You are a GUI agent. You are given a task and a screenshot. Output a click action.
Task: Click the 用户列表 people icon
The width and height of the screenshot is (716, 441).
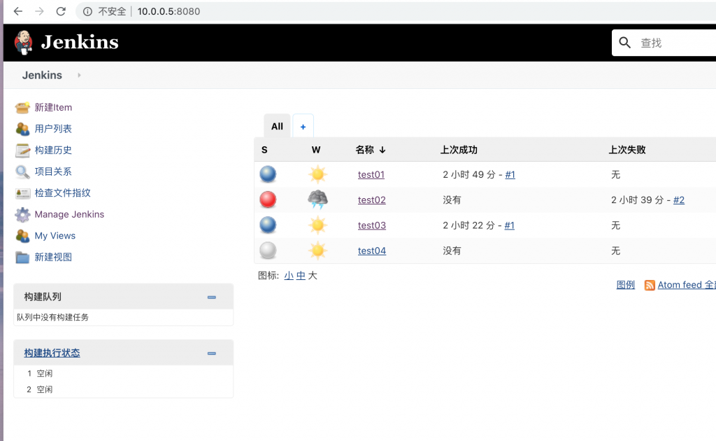tap(22, 129)
